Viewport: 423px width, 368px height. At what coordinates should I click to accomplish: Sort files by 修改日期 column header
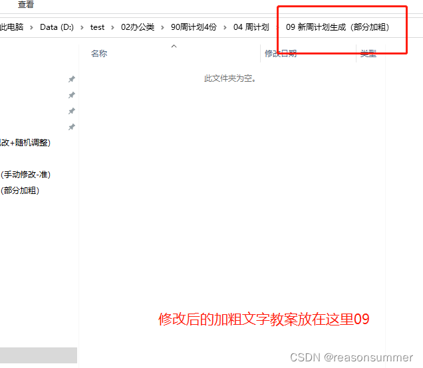(x=281, y=53)
